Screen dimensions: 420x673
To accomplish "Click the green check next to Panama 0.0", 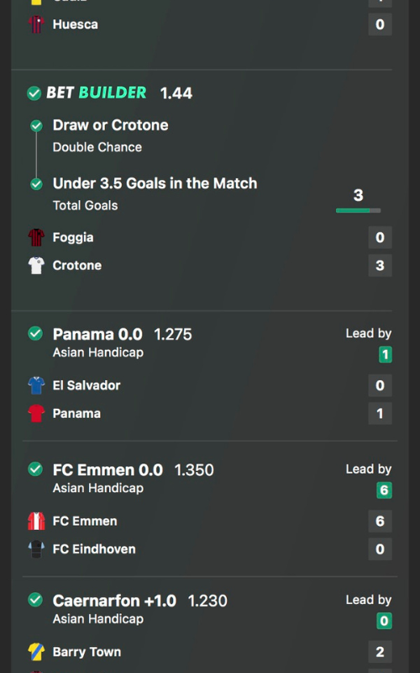I will 35,333.
